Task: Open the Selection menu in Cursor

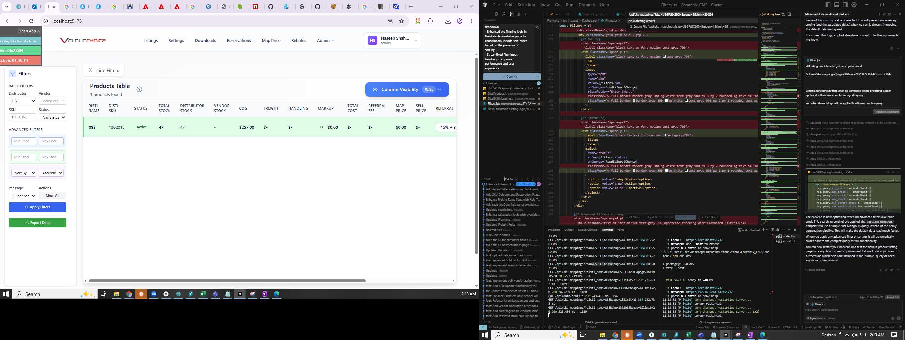Action: click(526, 5)
